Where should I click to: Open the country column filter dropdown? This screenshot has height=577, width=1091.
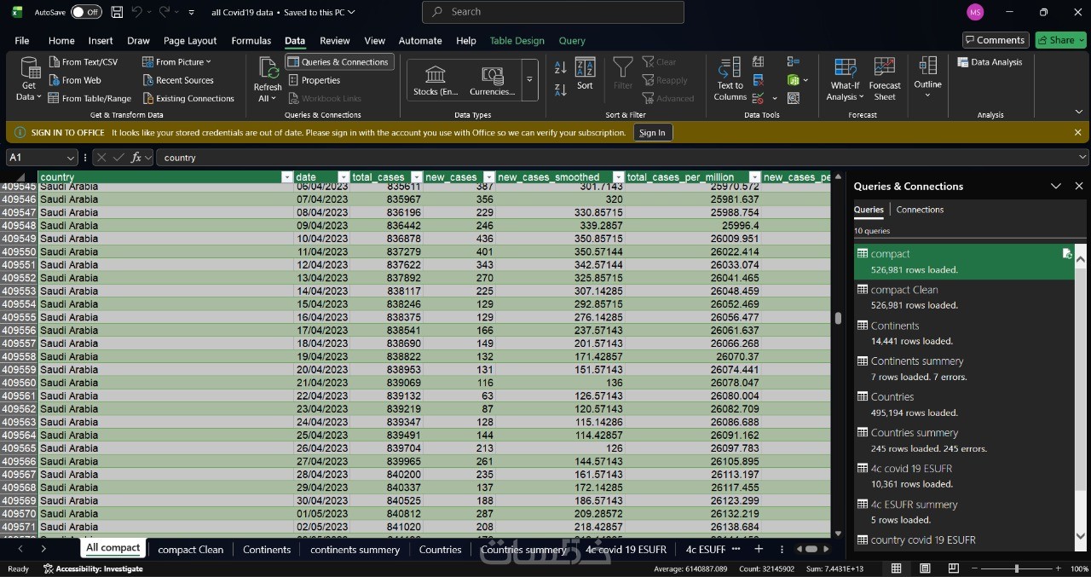(x=287, y=177)
